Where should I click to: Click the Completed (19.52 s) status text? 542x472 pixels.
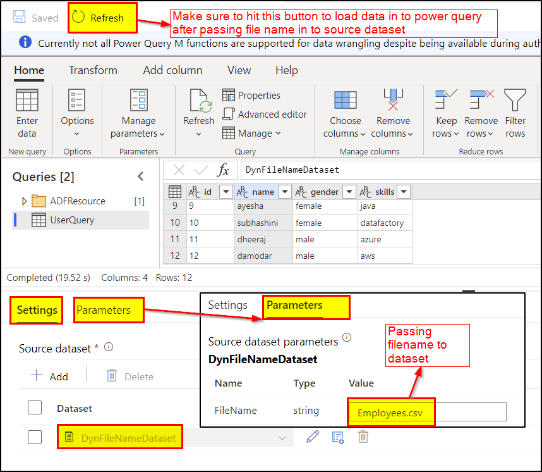click(49, 278)
